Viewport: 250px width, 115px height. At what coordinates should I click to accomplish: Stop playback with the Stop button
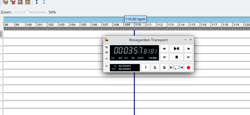[176, 57]
